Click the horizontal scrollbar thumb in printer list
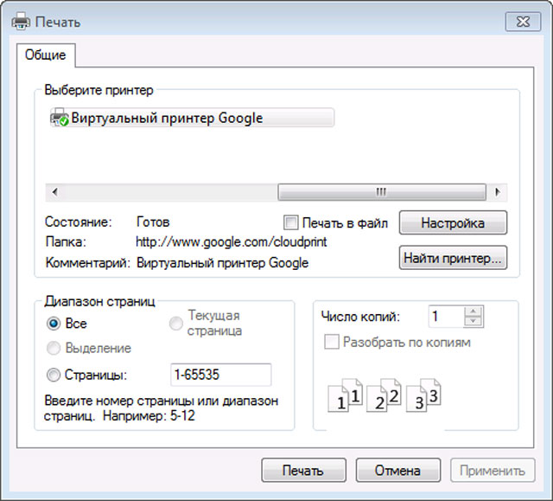The image size is (553, 501). [x=382, y=192]
